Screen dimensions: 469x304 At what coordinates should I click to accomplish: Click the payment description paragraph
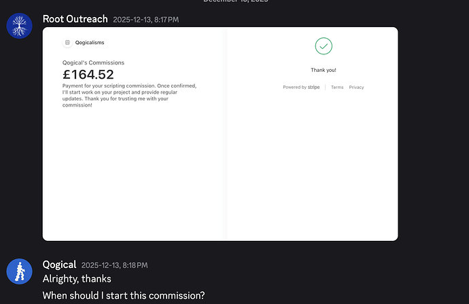coord(130,95)
